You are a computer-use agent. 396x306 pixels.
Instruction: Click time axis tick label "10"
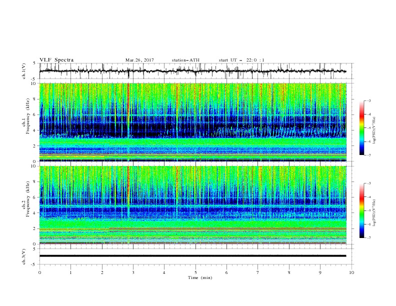[351, 272]
